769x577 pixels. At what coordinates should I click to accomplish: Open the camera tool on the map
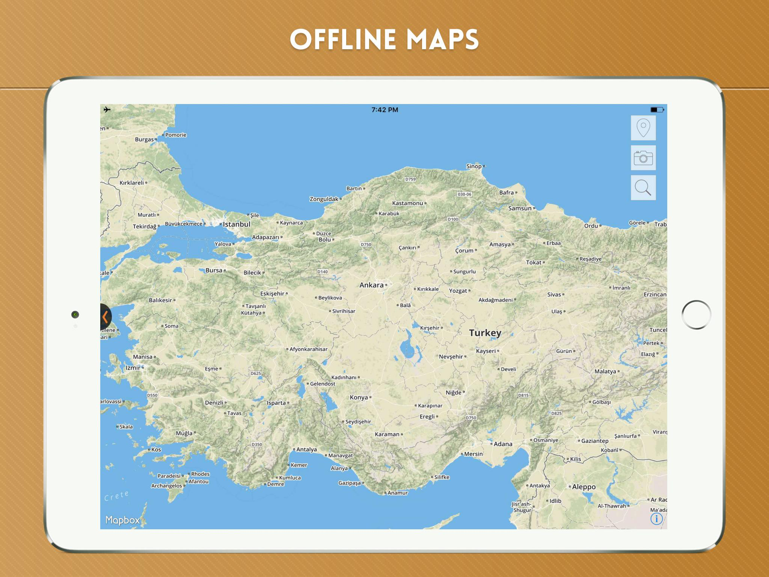coord(644,158)
